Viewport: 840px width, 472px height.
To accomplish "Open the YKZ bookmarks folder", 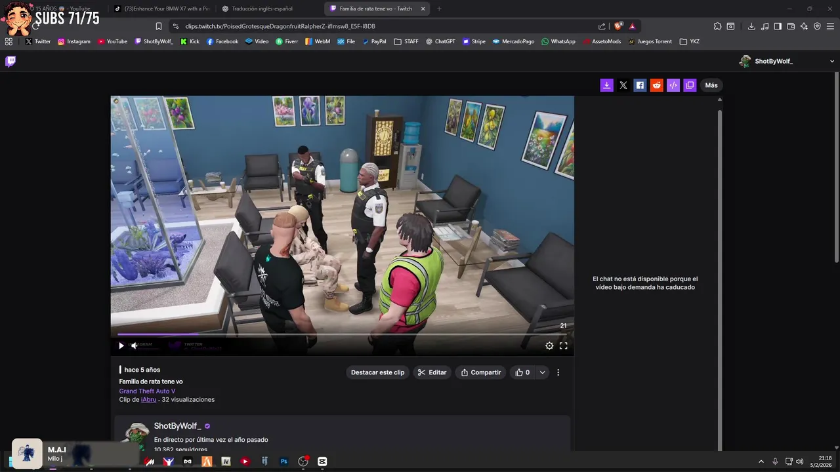I will click(x=690, y=41).
